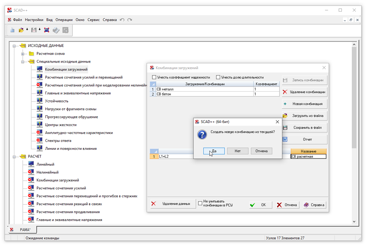368x246 pixels.
Task: Open the Справка menu in the menu bar
Action: pyautogui.click(x=110, y=20)
